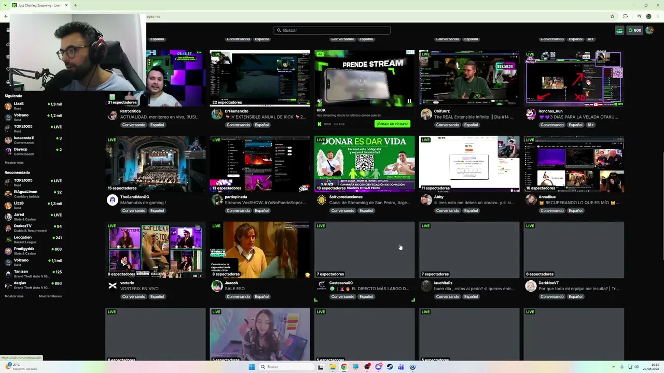Close the Just Chatting Streaming tab

click(x=66, y=5)
